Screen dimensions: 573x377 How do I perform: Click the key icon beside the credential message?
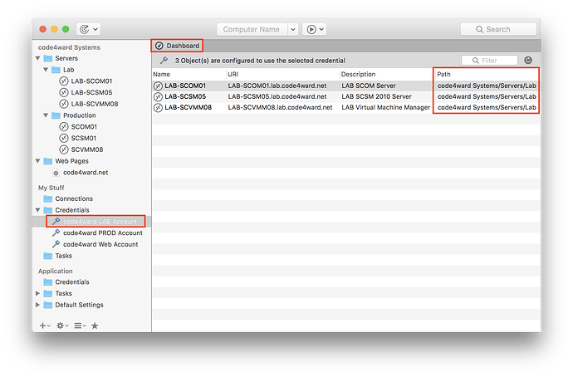pos(164,61)
